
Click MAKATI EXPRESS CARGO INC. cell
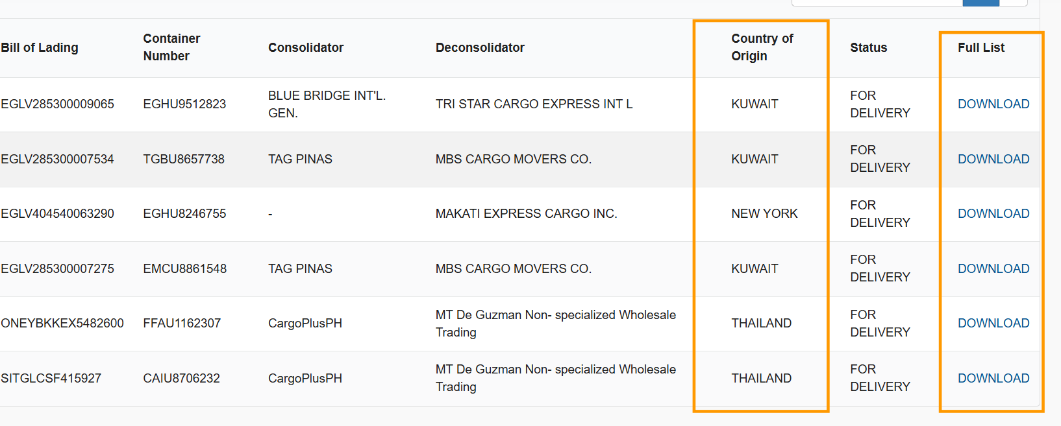click(526, 213)
